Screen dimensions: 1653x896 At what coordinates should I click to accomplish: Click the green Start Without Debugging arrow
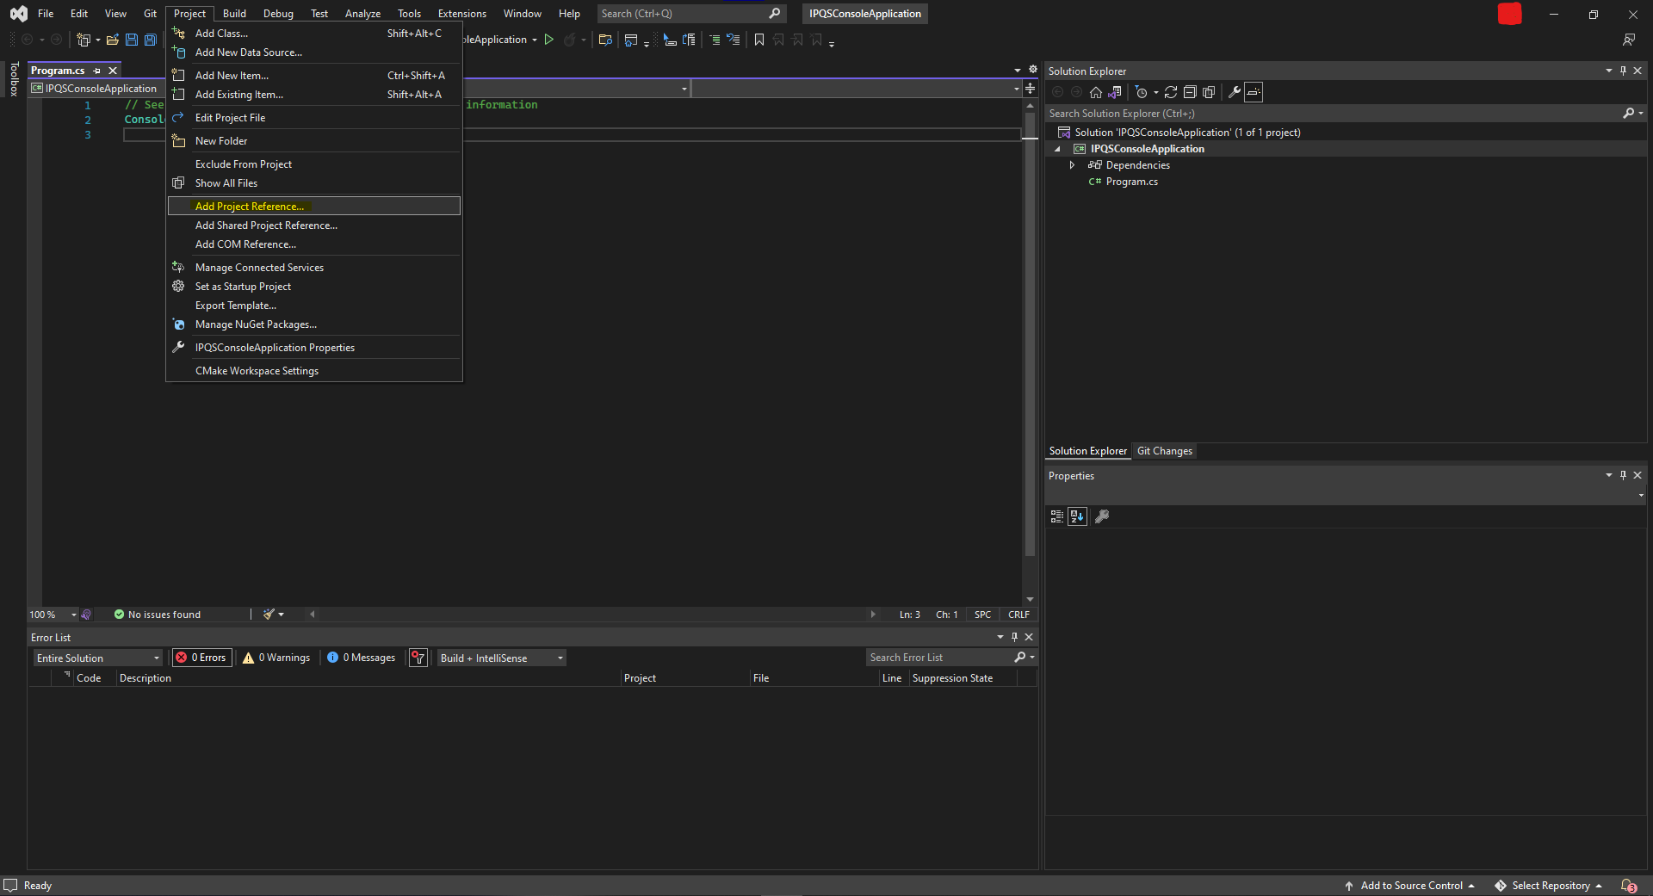click(x=548, y=40)
